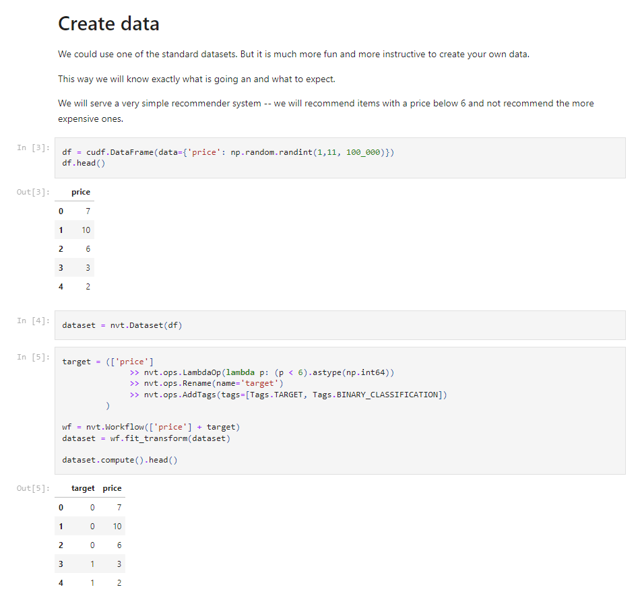Click price value 3 in Out[3] table
Image resolution: width=640 pixels, height=606 pixels.
pyautogui.click(x=88, y=268)
